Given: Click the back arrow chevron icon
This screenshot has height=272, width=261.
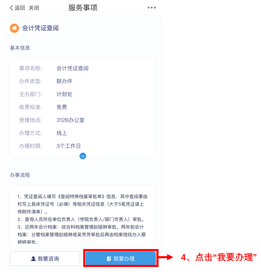Looking at the screenshot, I should [x=11, y=8].
